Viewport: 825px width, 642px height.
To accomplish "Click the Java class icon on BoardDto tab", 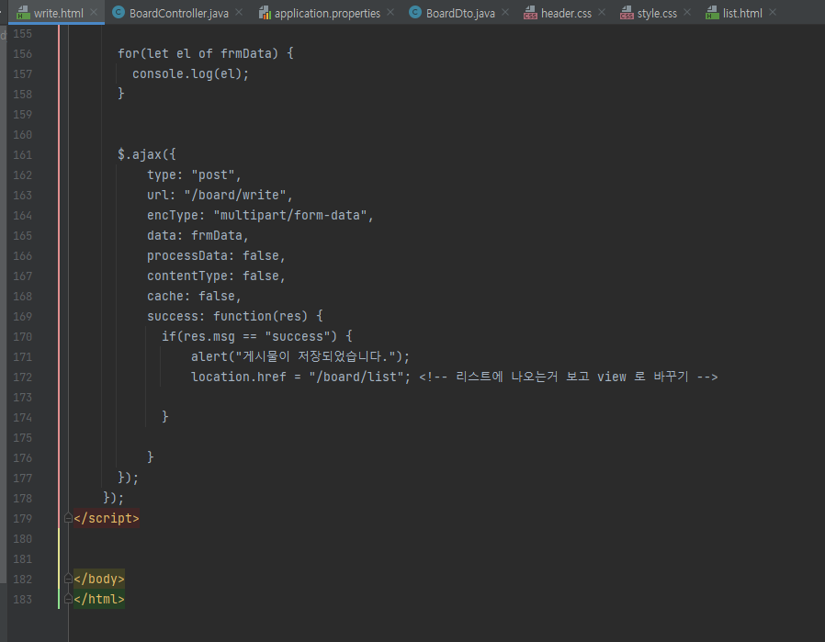I will 415,12.
